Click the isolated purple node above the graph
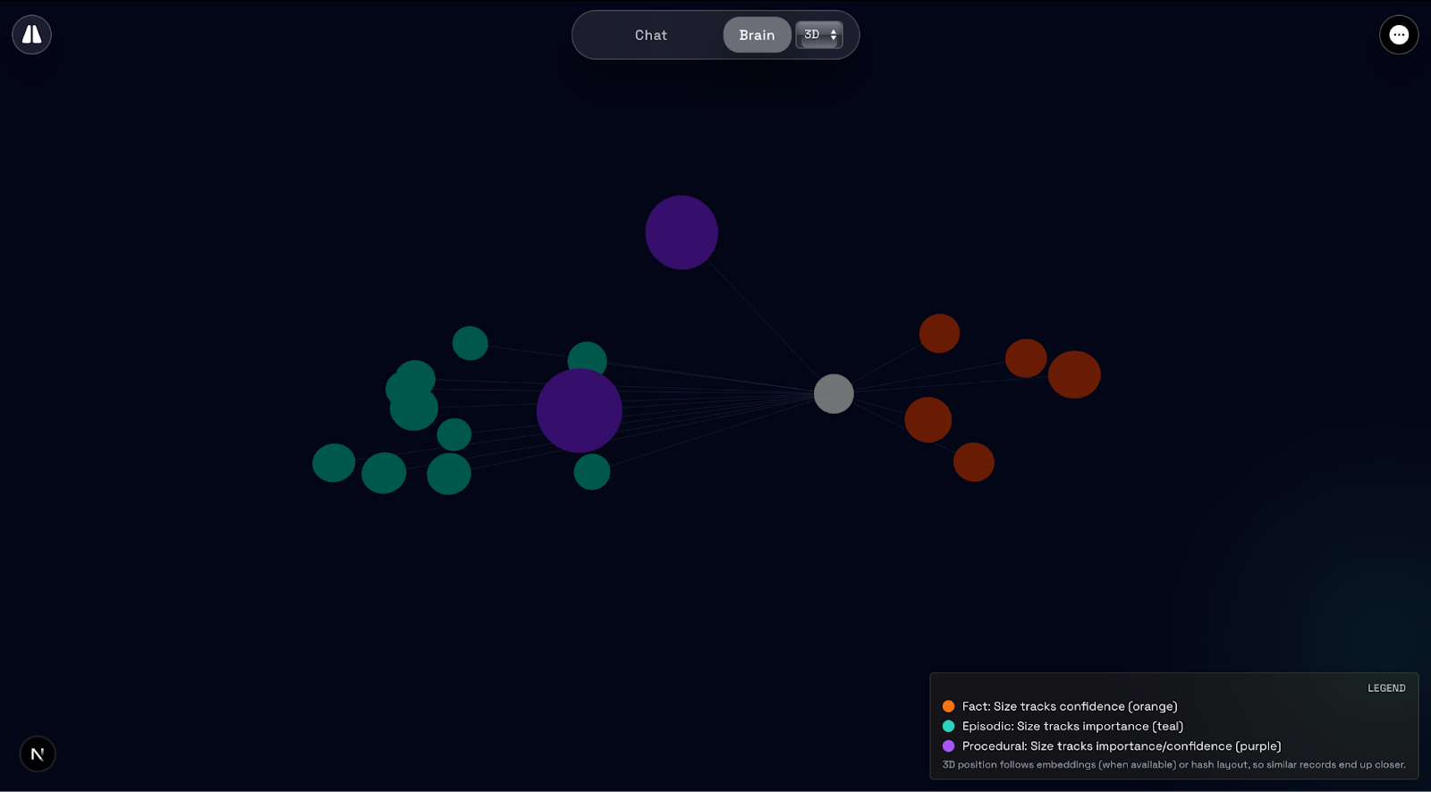Viewport: 1431px width, 792px height. click(x=682, y=232)
